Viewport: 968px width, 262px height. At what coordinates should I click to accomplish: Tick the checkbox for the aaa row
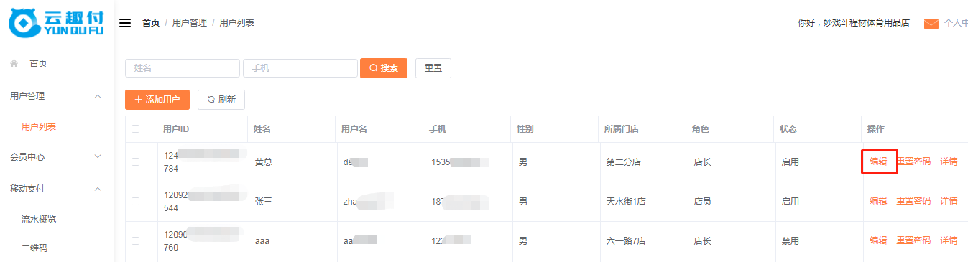135,241
